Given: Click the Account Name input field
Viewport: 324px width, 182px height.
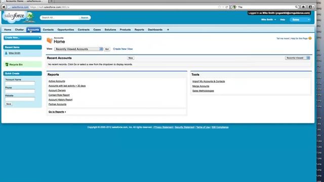Looking at the screenshot, I should click(x=20, y=83).
